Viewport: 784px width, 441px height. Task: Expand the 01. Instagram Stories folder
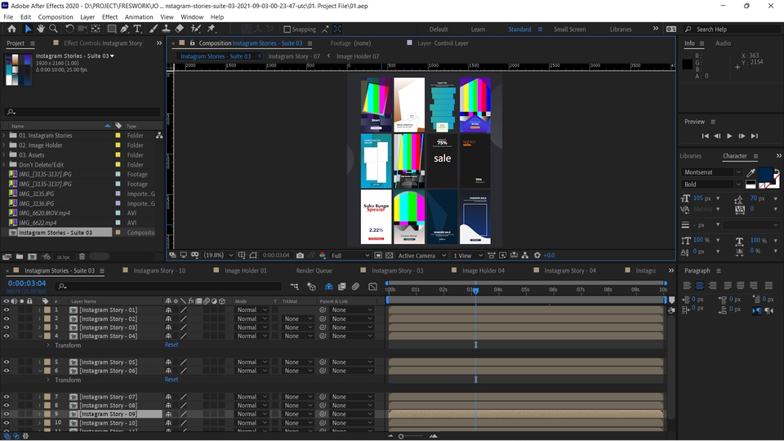pos(5,136)
